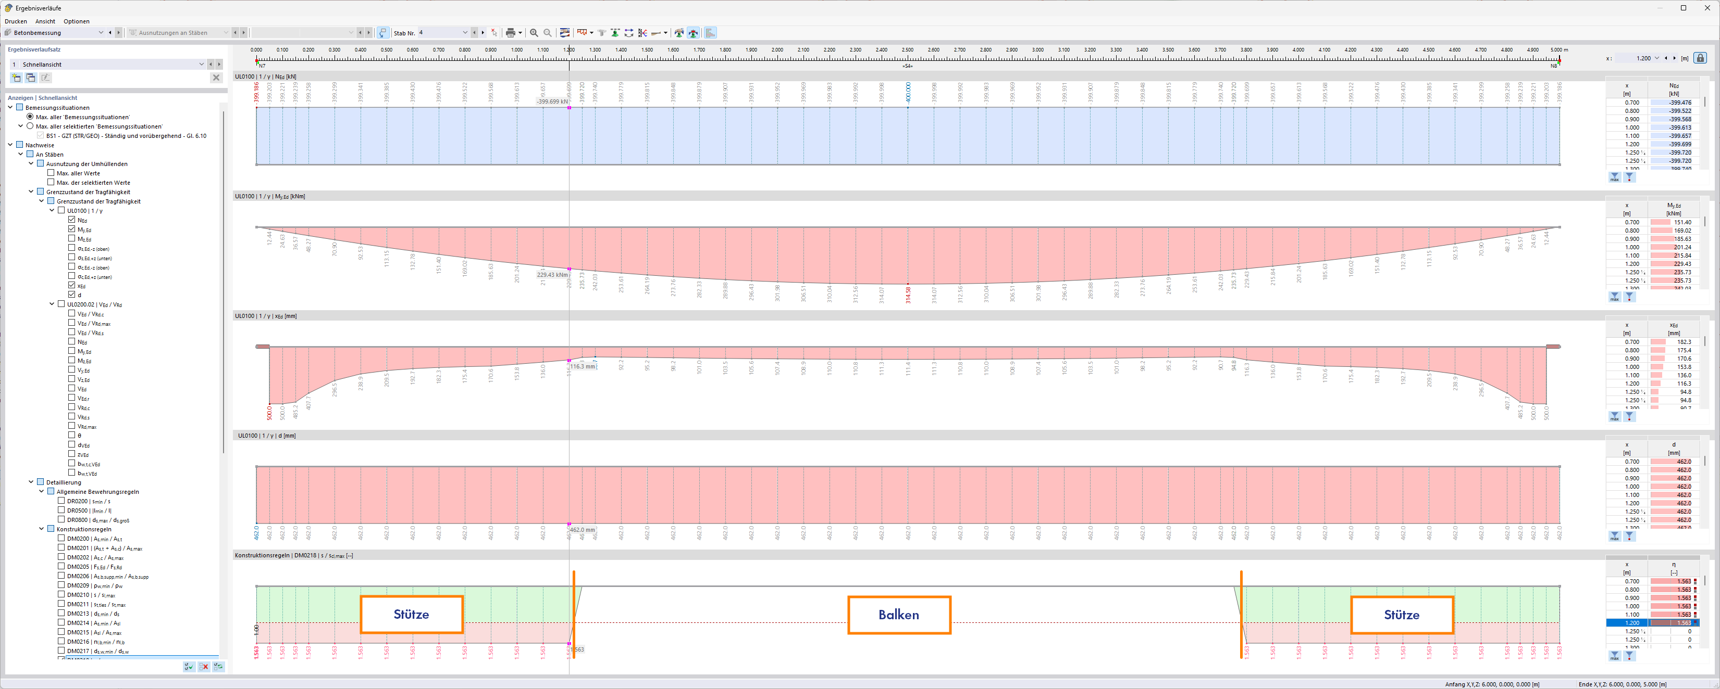Open the Ansicht menu
Screen dimensions: 1720x689
pyautogui.click(x=45, y=21)
